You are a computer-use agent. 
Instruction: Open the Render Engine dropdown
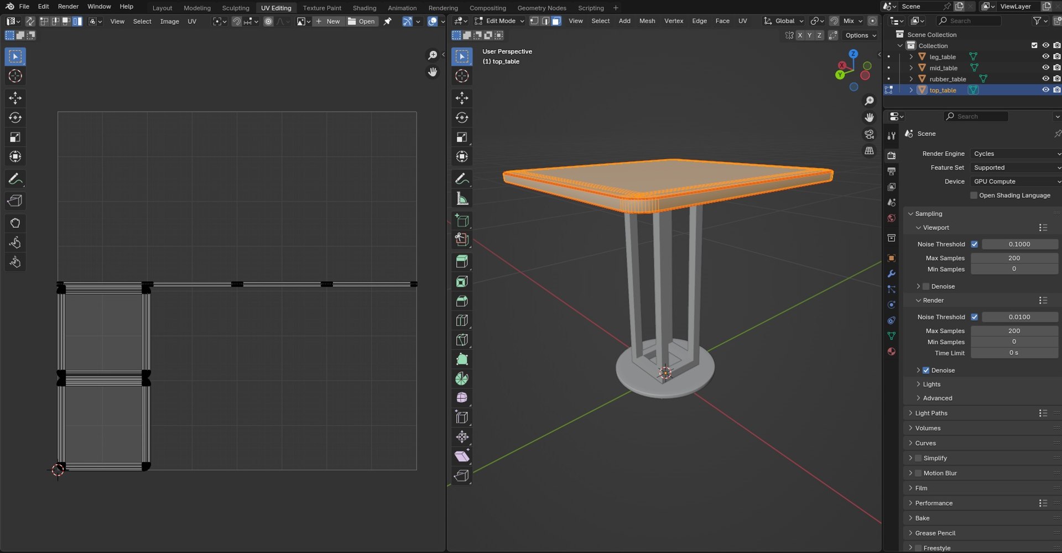click(1016, 154)
